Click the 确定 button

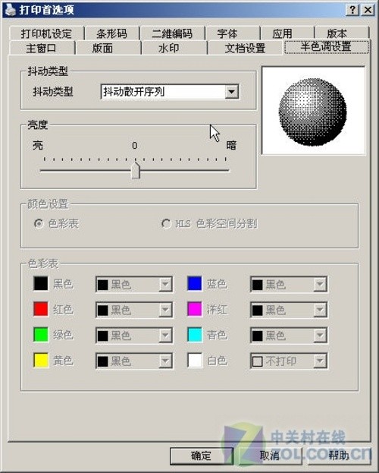202,456
